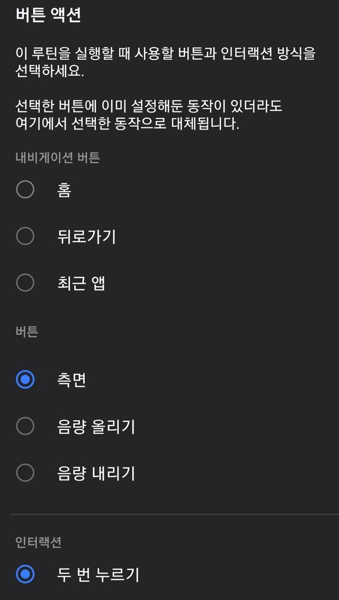
Task: Tap the 뒤로가기 option text
Action: coord(86,237)
